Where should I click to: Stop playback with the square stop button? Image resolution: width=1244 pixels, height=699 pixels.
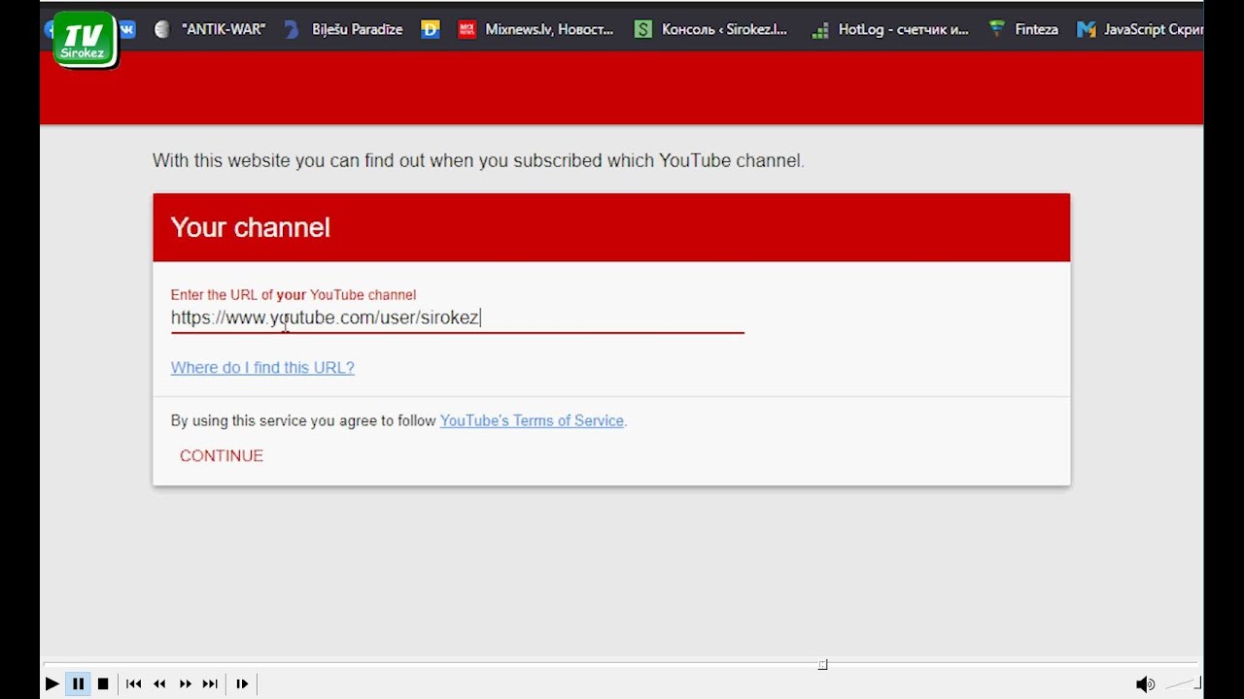click(x=103, y=683)
